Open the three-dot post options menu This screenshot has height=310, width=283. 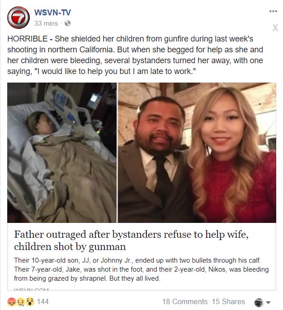tap(273, 11)
